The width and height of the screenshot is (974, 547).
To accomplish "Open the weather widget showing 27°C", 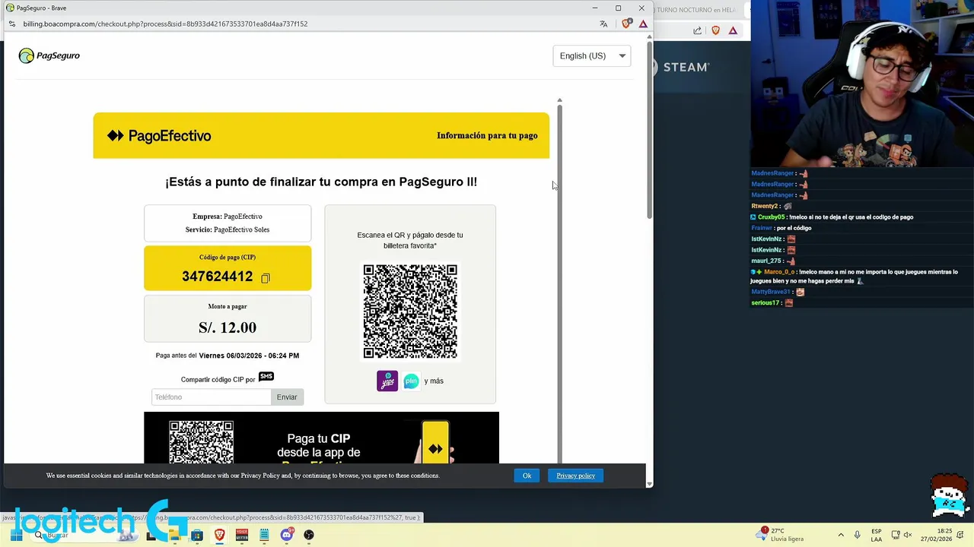I will [781, 534].
